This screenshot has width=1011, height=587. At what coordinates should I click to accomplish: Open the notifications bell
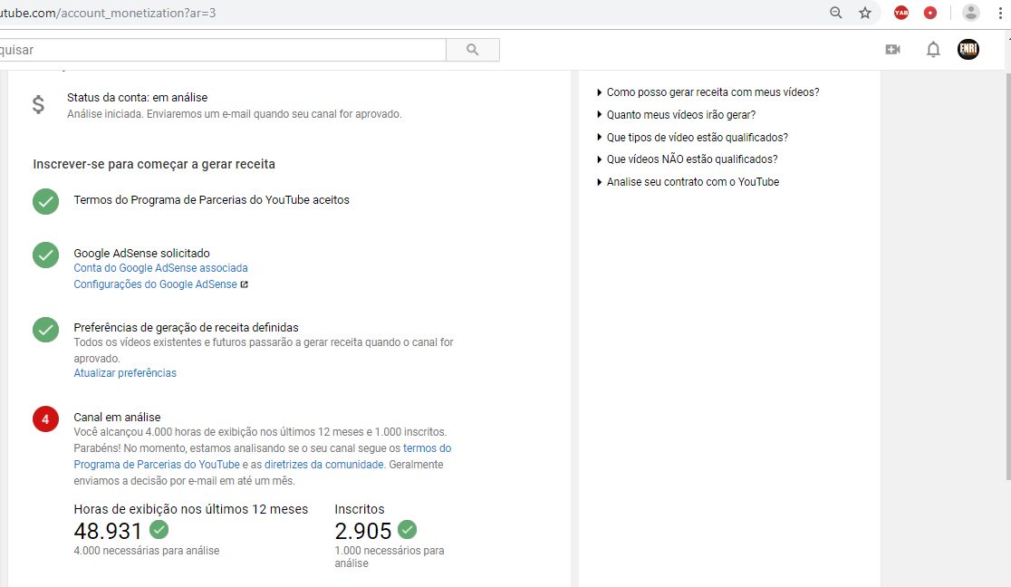(x=933, y=49)
